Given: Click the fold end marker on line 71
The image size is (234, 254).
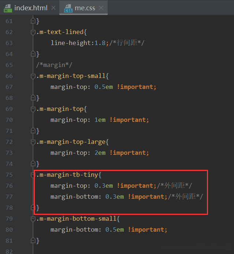Looking at the screenshot, I should [x=33, y=131].
